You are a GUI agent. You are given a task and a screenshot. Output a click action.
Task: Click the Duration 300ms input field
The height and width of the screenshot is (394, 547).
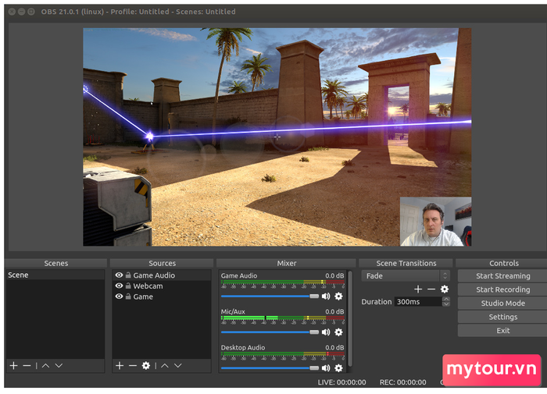[418, 302]
